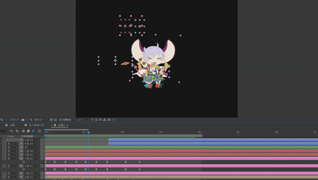Open the TrkMat dropdown in 6.空 111 row
This screenshot has width=318, height=180.
[x=13, y=166]
